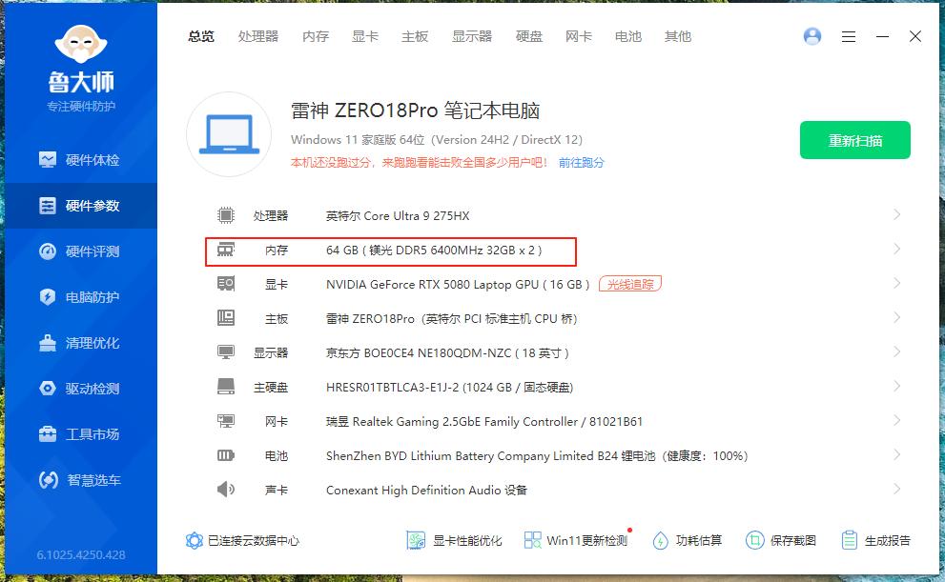This screenshot has height=582, width=945.
Task: Click 保存截图 to save a screenshot
Action: (x=781, y=540)
